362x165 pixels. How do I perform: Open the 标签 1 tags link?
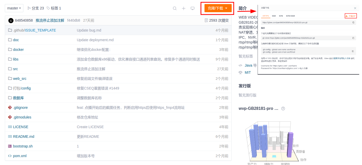[x=54, y=8]
